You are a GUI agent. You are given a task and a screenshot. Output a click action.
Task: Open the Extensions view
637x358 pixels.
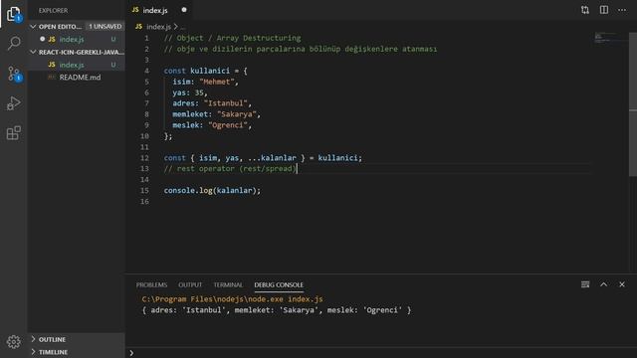click(x=13, y=132)
